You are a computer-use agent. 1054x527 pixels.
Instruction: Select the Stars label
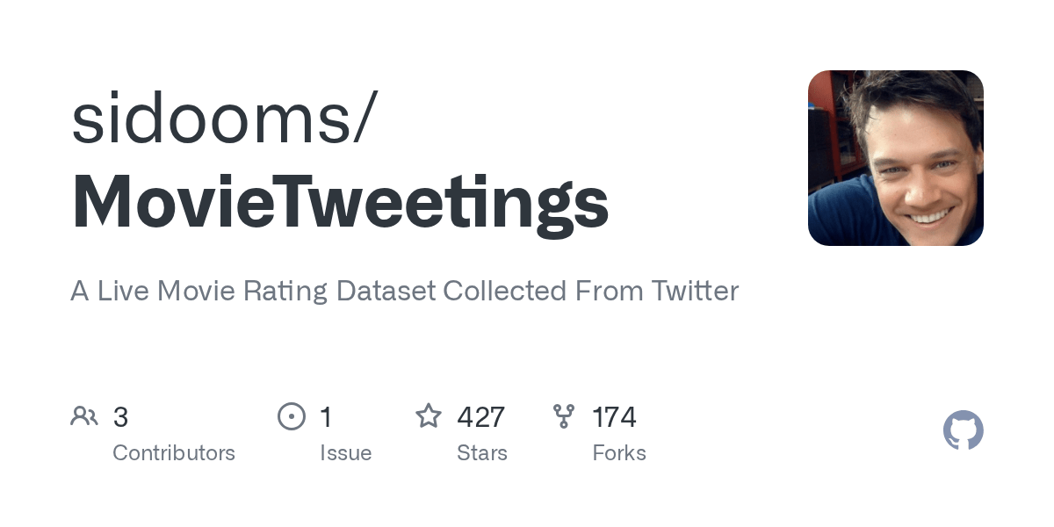pyautogui.click(x=481, y=453)
